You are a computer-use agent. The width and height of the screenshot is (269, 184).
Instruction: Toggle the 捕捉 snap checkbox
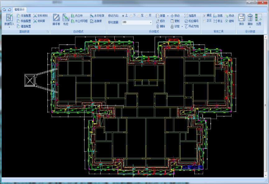(204, 15)
